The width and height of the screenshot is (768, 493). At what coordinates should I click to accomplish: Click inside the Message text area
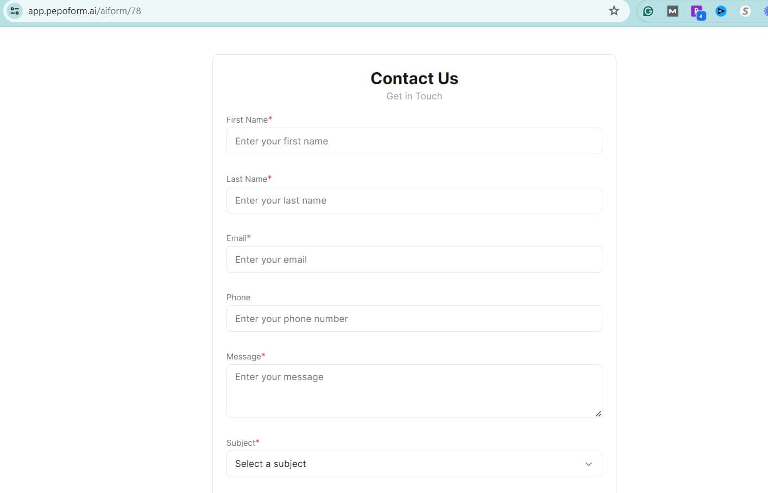click(414, 391)
